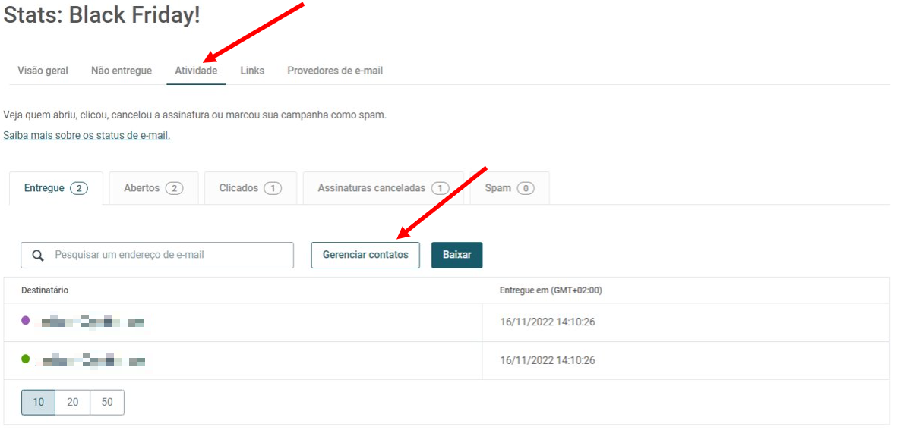Go to the Links tab

[252, 71]
